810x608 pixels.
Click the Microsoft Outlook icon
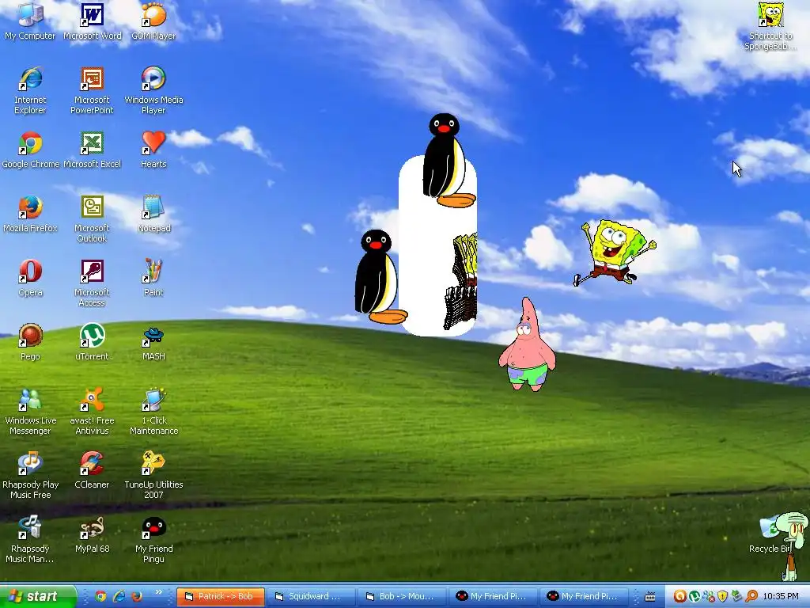tap(92, 218)
